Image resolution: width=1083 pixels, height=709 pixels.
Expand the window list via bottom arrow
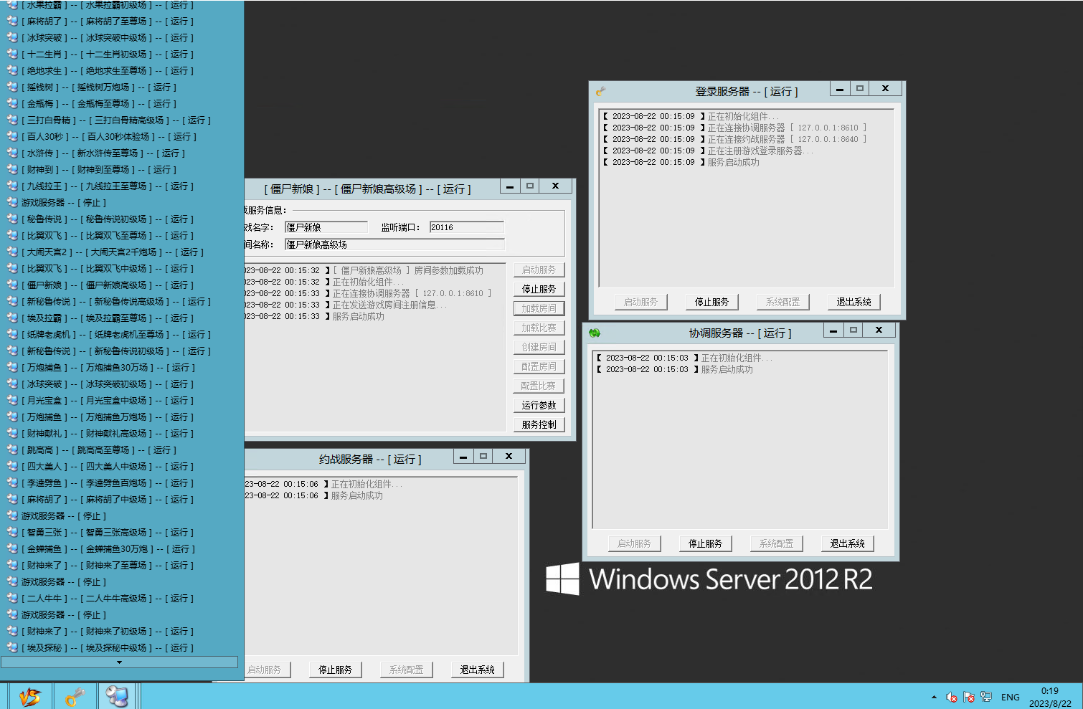tap(119, 662)
